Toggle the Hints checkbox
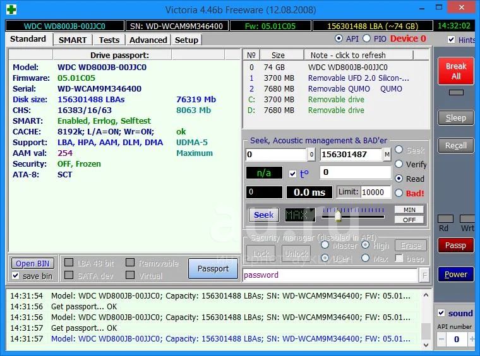The width and height of the screenshot is (480, 356). point(451,40)
